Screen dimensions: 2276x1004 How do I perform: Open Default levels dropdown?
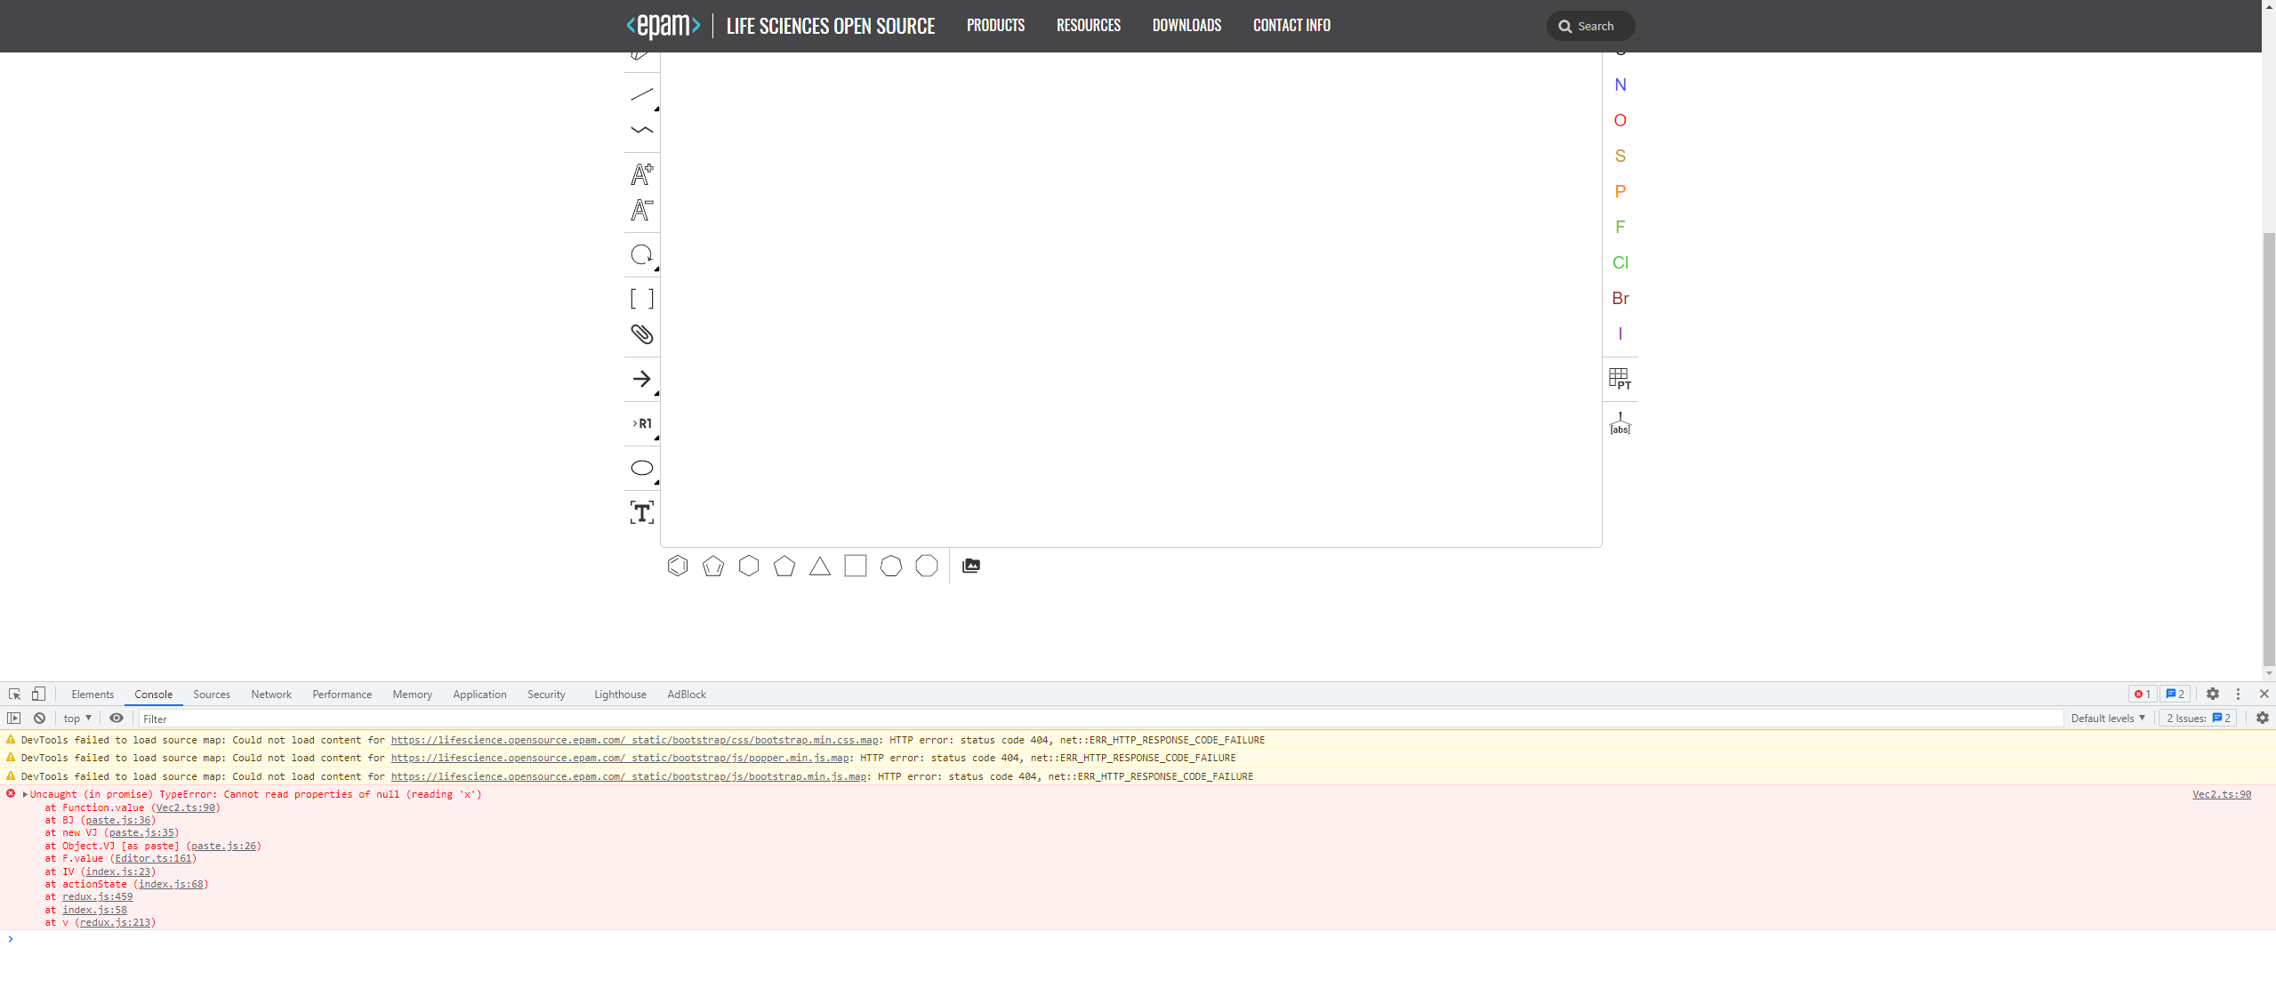tap(2107, 718)
